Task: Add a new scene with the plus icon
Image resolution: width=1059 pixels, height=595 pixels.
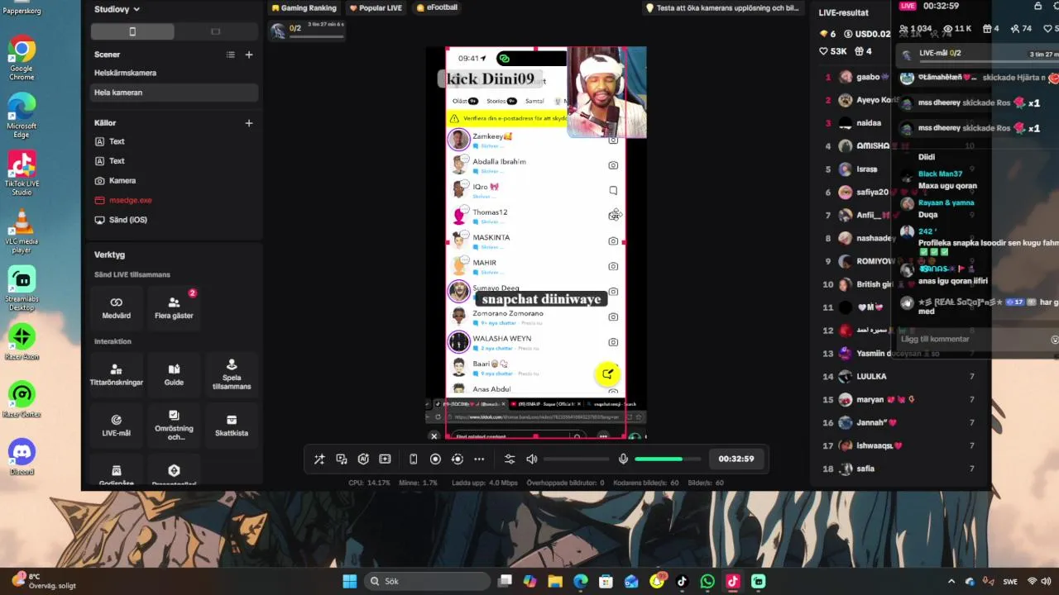Action: [249, 55]
